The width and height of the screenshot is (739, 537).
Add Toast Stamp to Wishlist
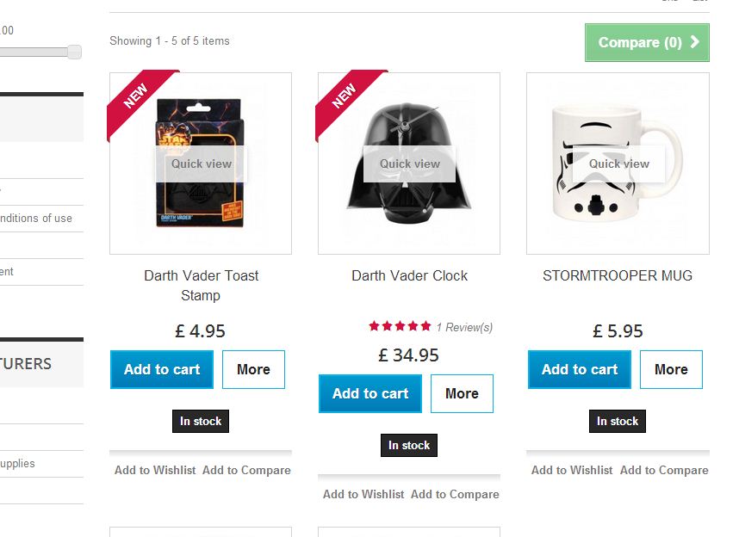155,470
